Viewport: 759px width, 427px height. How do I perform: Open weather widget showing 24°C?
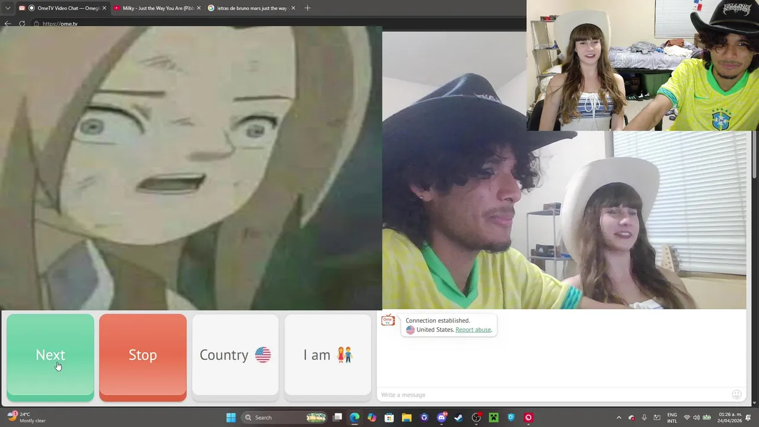click(26, 418)
